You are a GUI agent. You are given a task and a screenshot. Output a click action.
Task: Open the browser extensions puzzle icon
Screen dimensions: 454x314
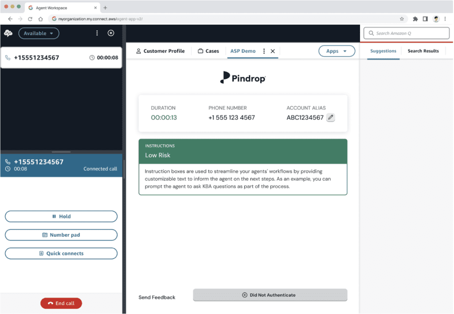click(415, 19)
